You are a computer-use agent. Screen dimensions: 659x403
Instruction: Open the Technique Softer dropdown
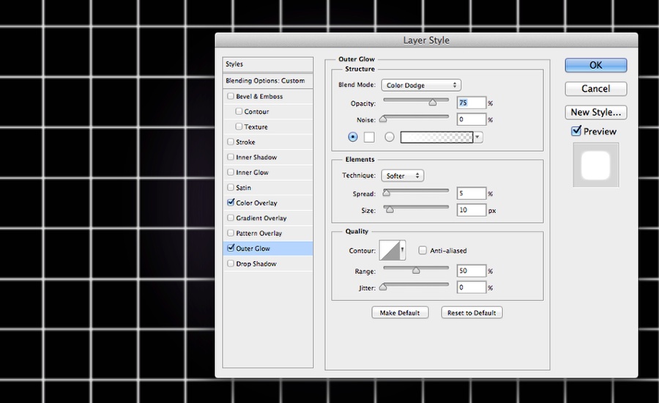tap(402, 176)
